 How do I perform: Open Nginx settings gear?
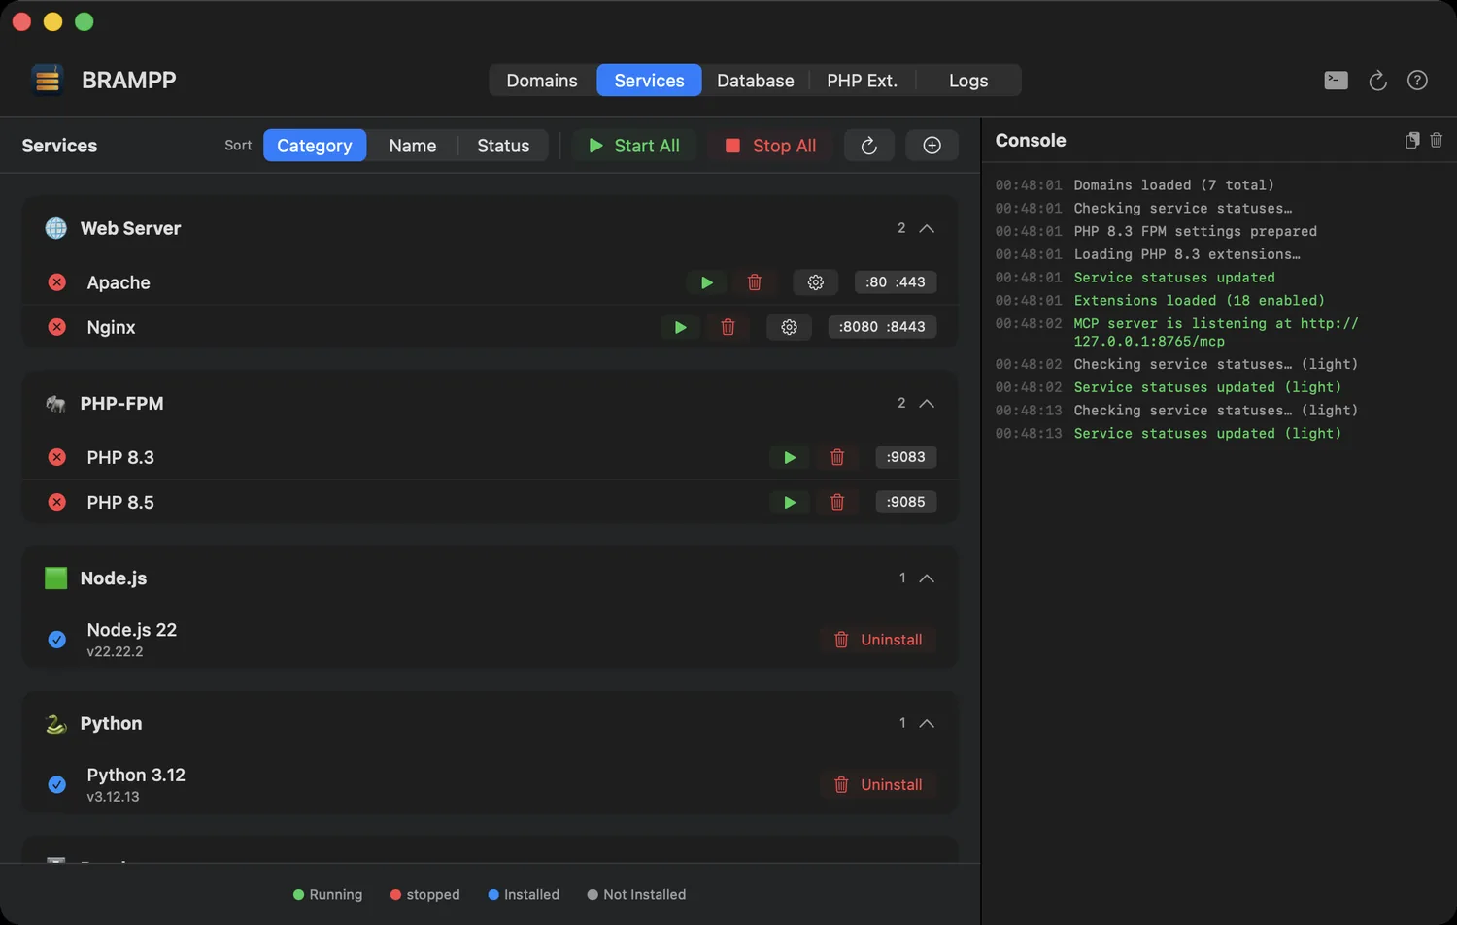tap(789, 327)
